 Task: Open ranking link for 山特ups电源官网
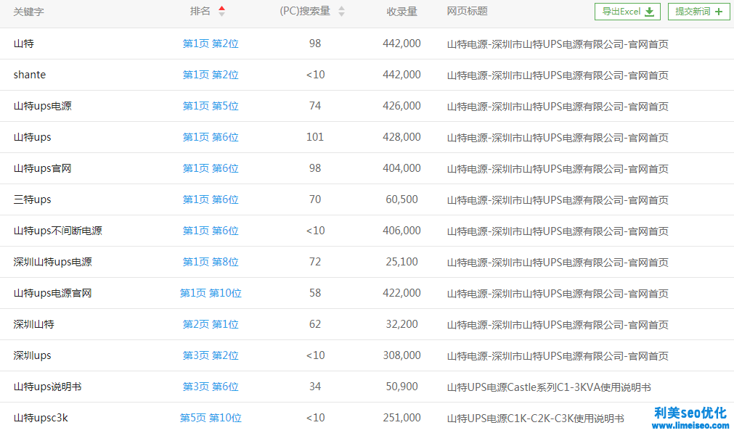(211, 293)
